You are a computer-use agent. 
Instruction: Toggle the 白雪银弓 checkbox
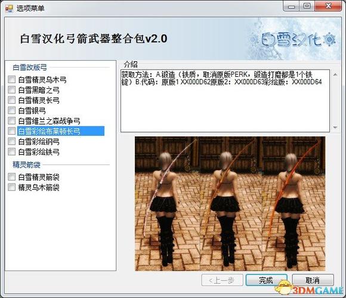(11, 110)
